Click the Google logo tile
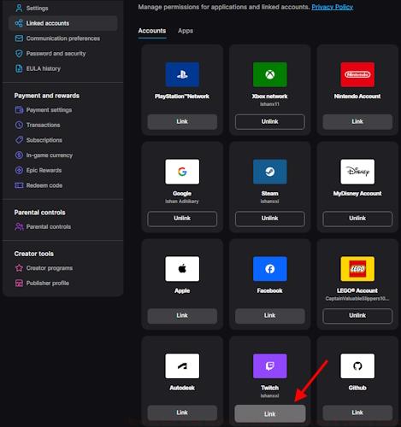Viewport: 401px width, 427px height. click(x=182, y=172)
